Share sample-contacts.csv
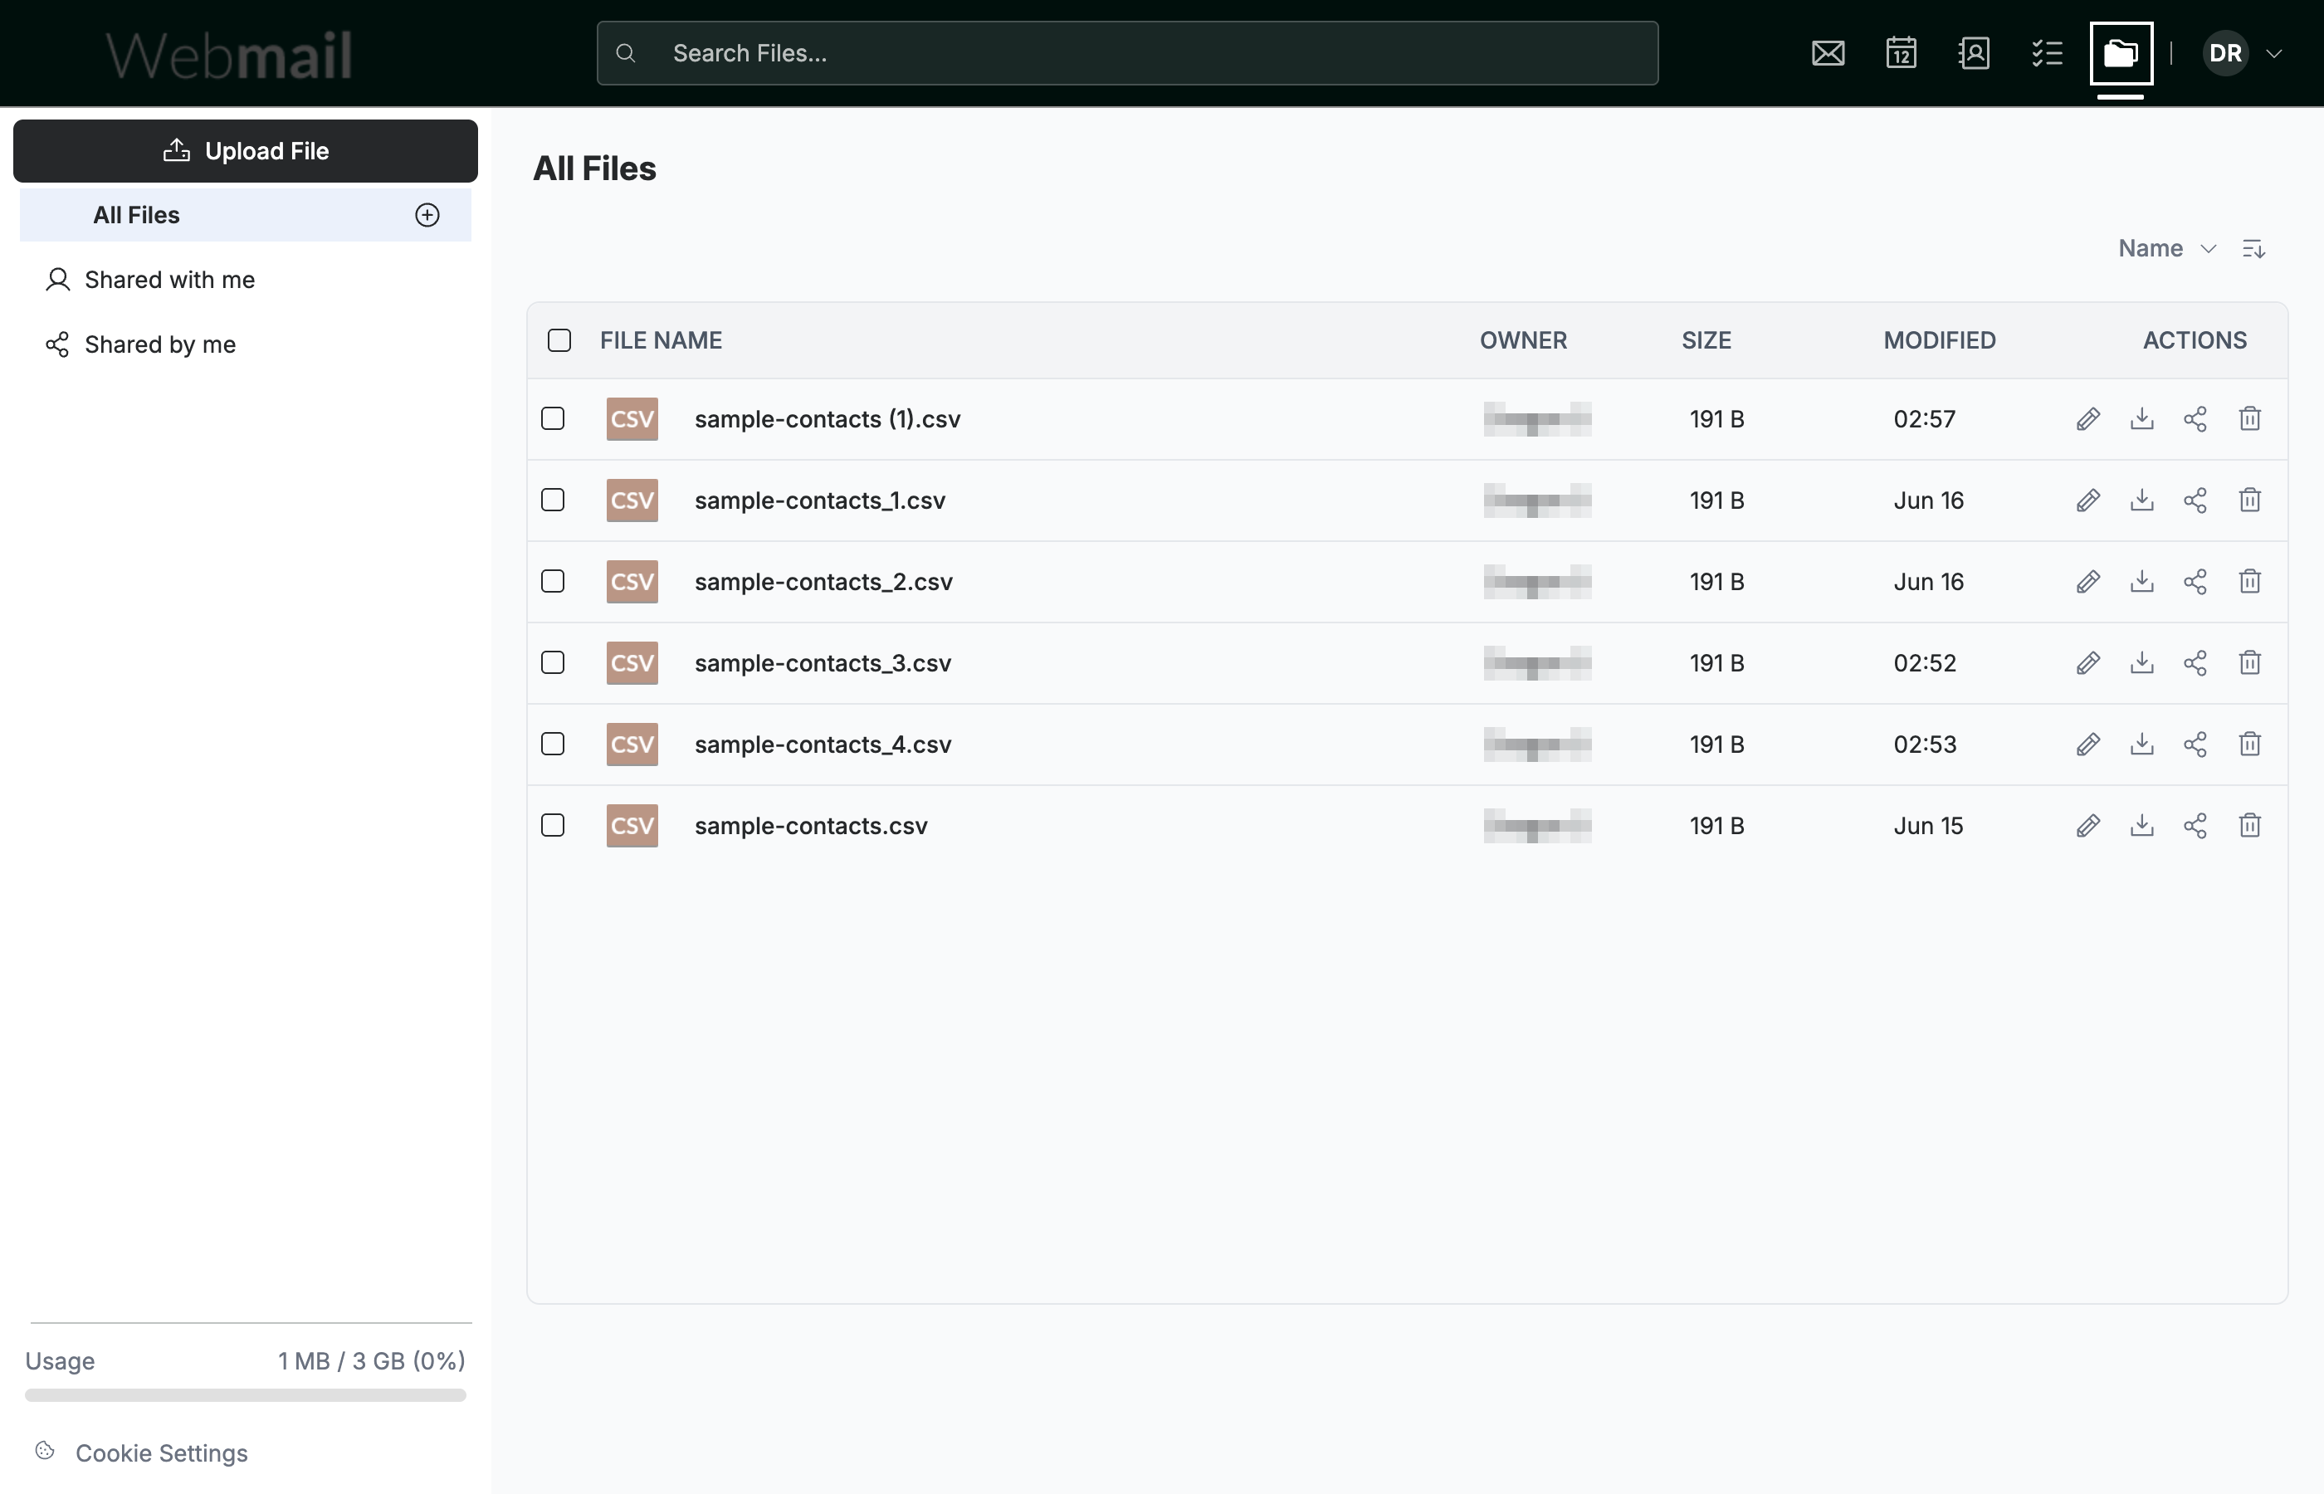The height and width of the screenshot is (1494, 2324). click(2195, 827)
